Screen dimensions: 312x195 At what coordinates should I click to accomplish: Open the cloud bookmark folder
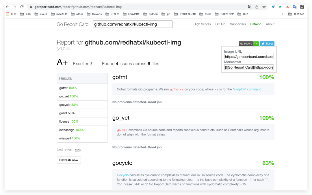pos(41,14)
